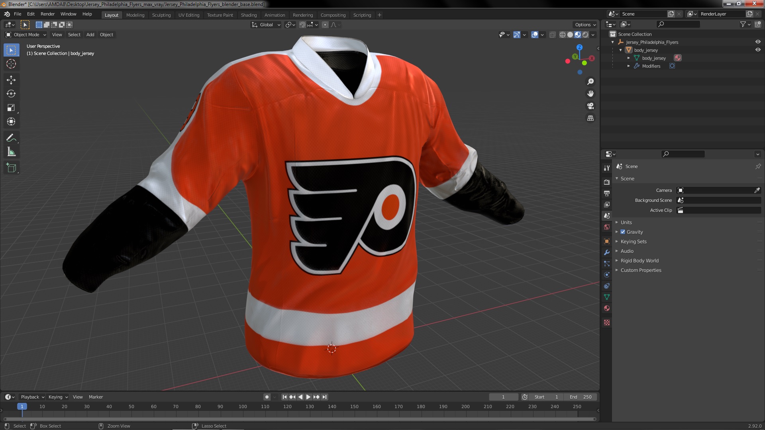Click the pan view hand icon
The height and width of the screenshot is (430, 765).
[x=590, y=94]
